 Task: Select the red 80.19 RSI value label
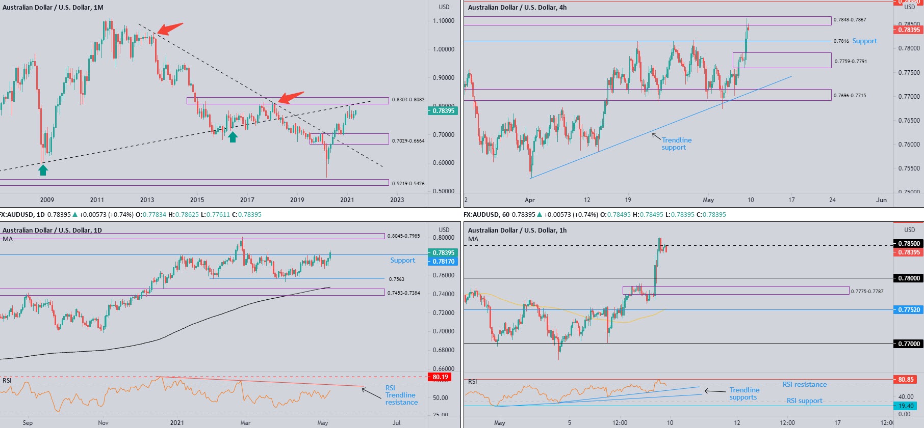(x=440, y=377)
